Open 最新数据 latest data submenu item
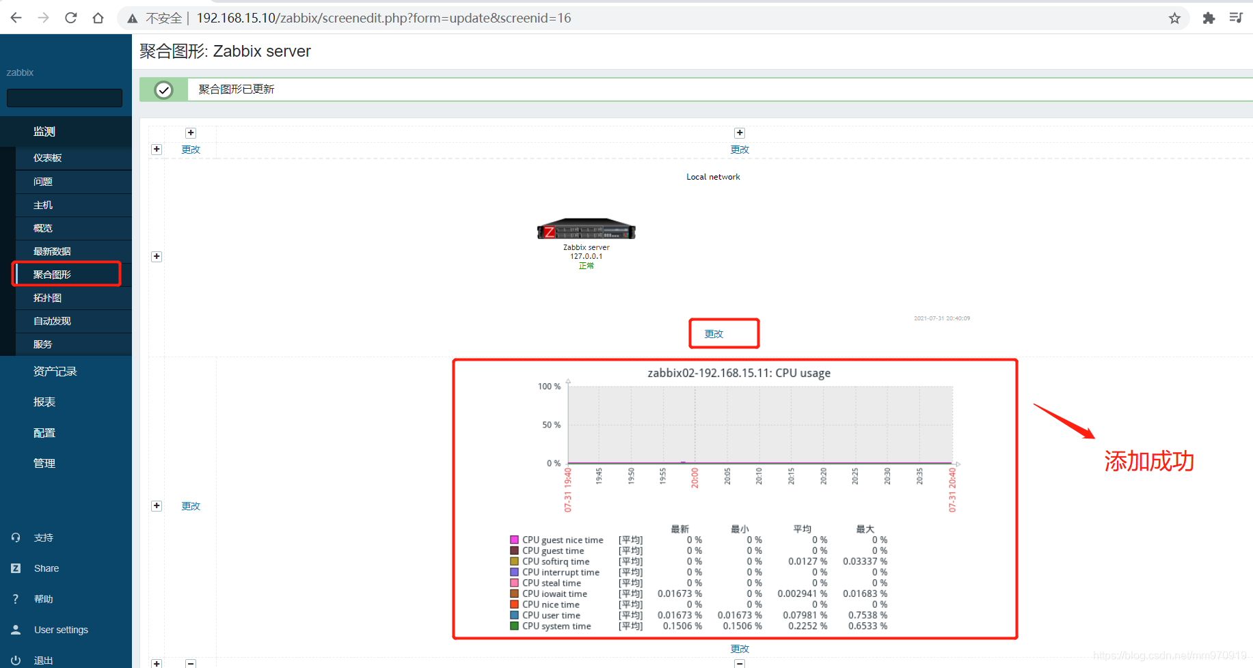This screenshot has width=1253, height=668. [52, 251]
